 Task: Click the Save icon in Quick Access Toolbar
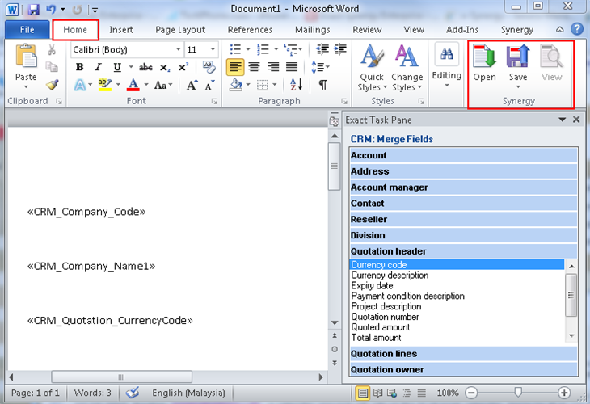coord(33,9)
